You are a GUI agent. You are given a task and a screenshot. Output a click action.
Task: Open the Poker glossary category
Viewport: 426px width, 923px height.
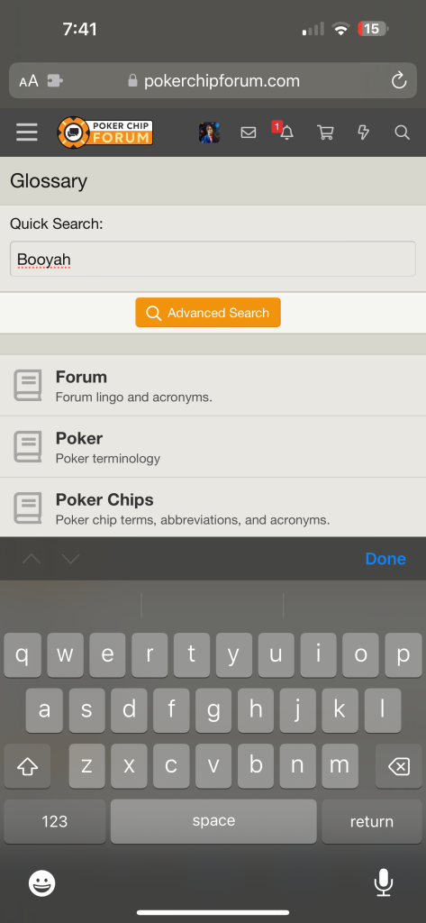pos(213,447)
